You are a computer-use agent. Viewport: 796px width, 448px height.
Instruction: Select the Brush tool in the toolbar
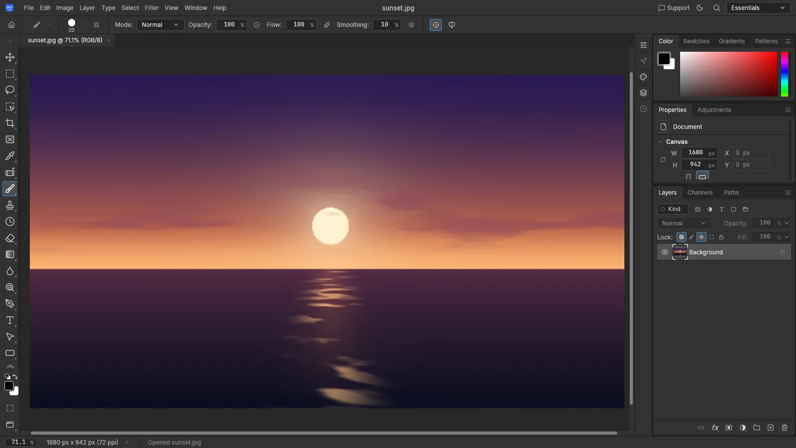(10, 189)
